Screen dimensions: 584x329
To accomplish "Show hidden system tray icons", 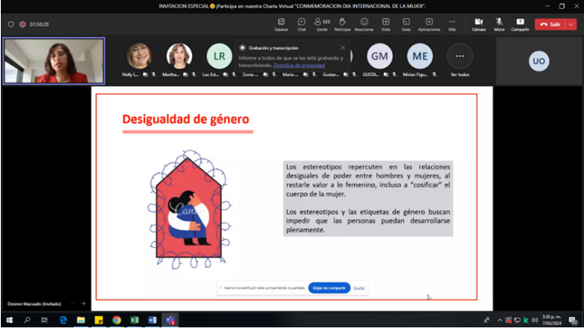I will [500, 320].
